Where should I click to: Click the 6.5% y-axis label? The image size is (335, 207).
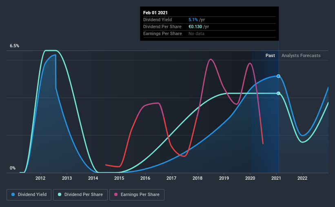point(14,46)
